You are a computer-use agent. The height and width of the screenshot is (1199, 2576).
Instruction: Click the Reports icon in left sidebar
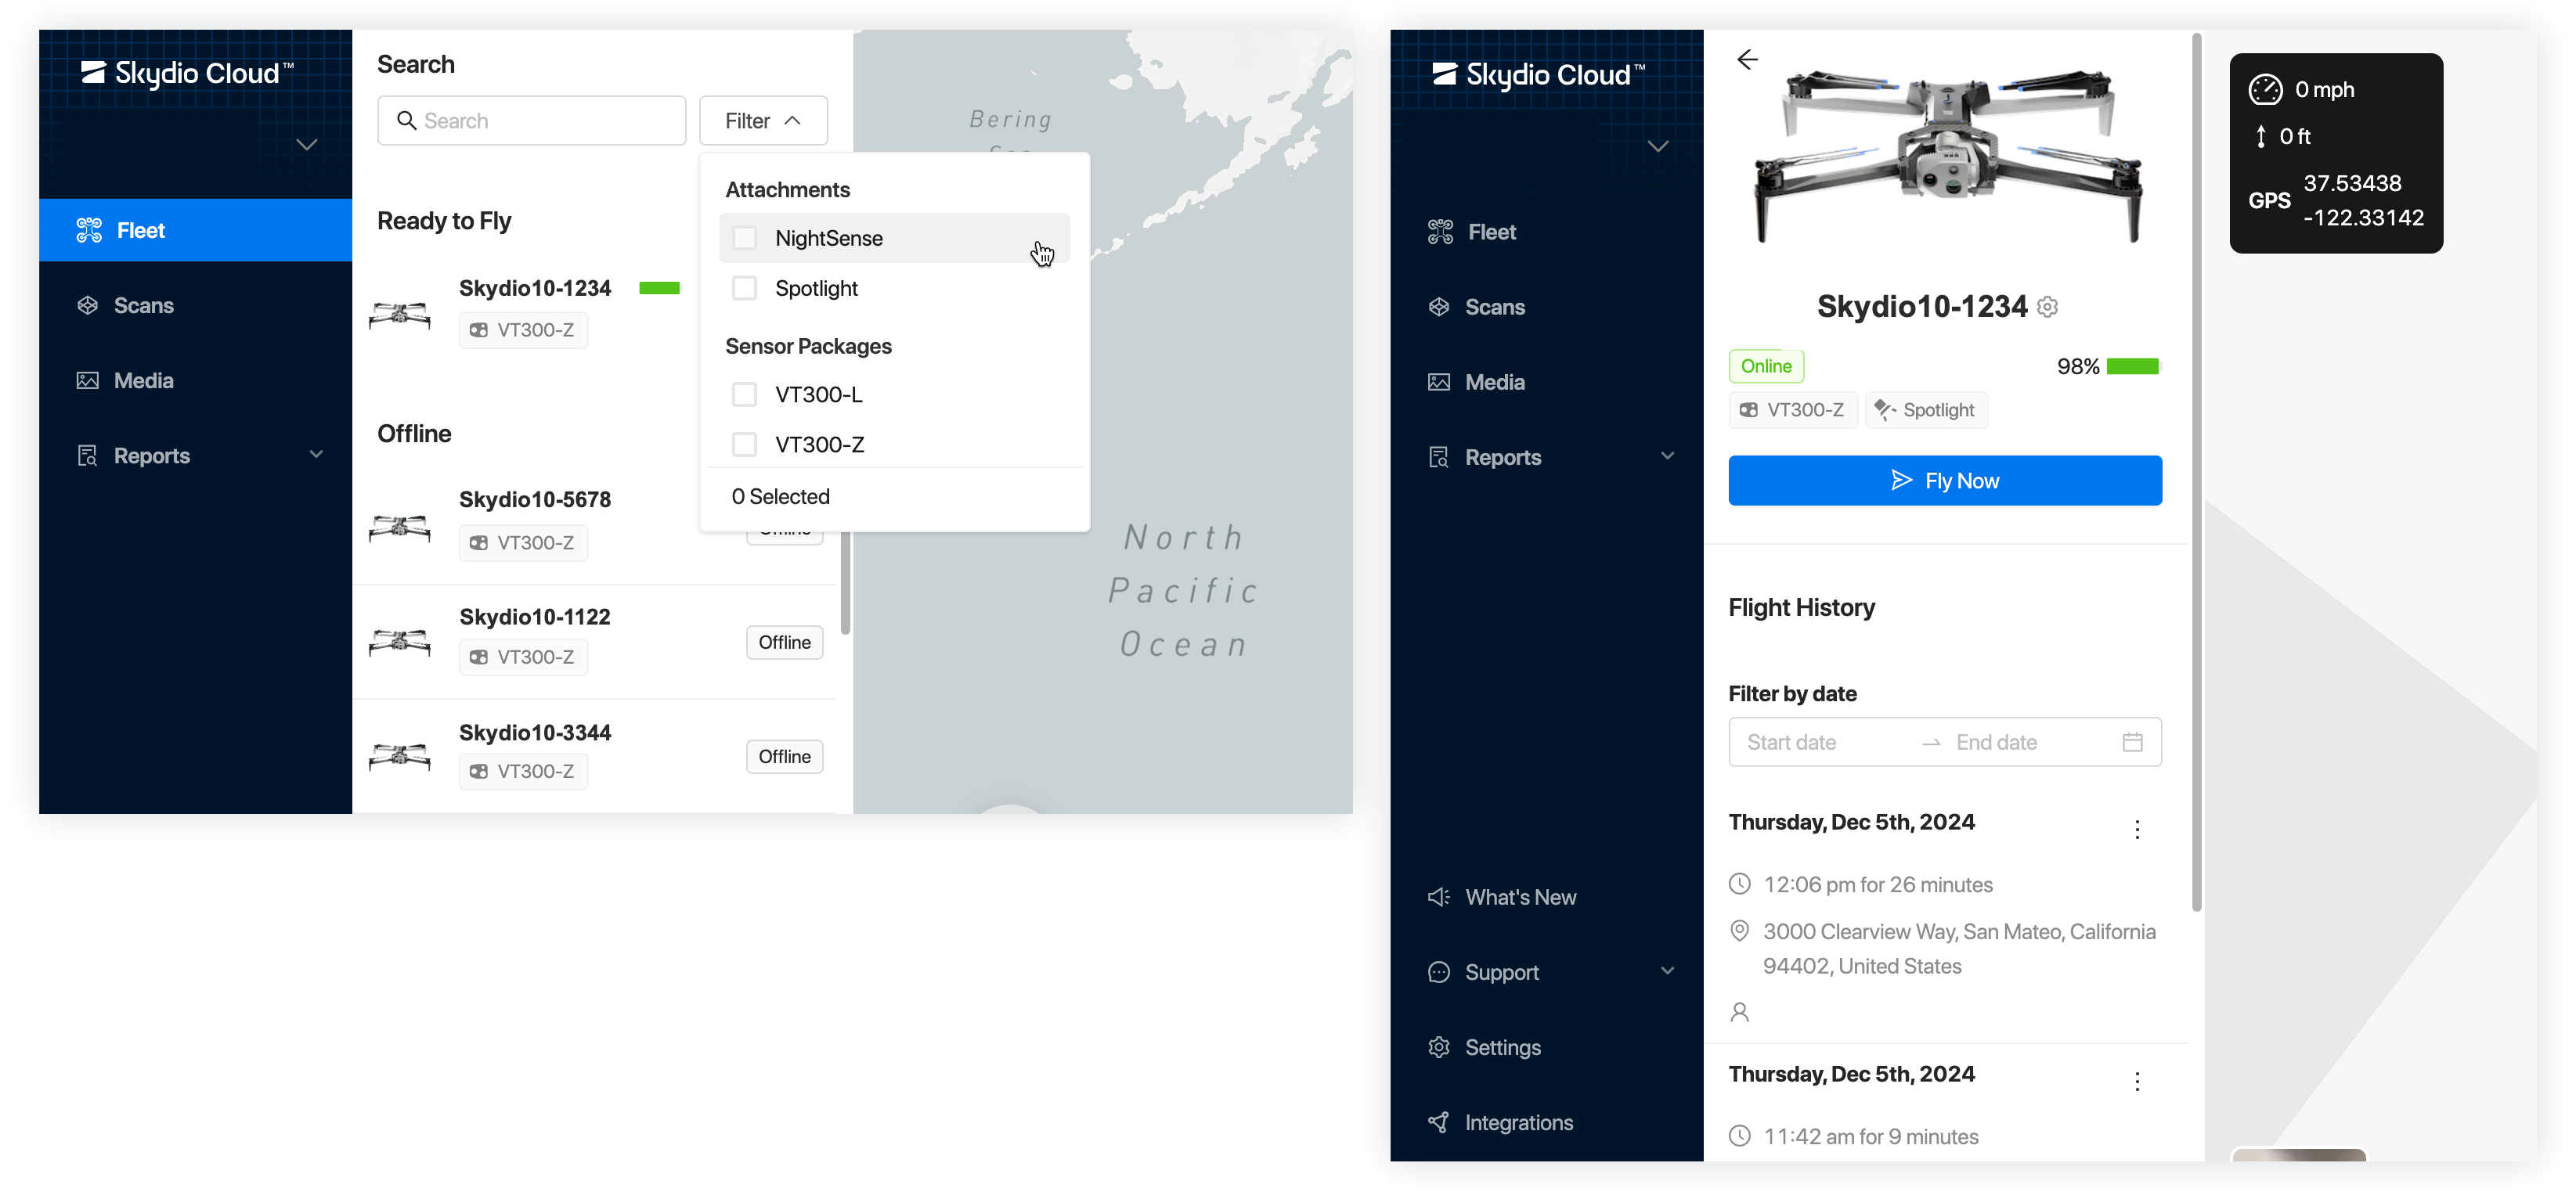click(88, 455)
